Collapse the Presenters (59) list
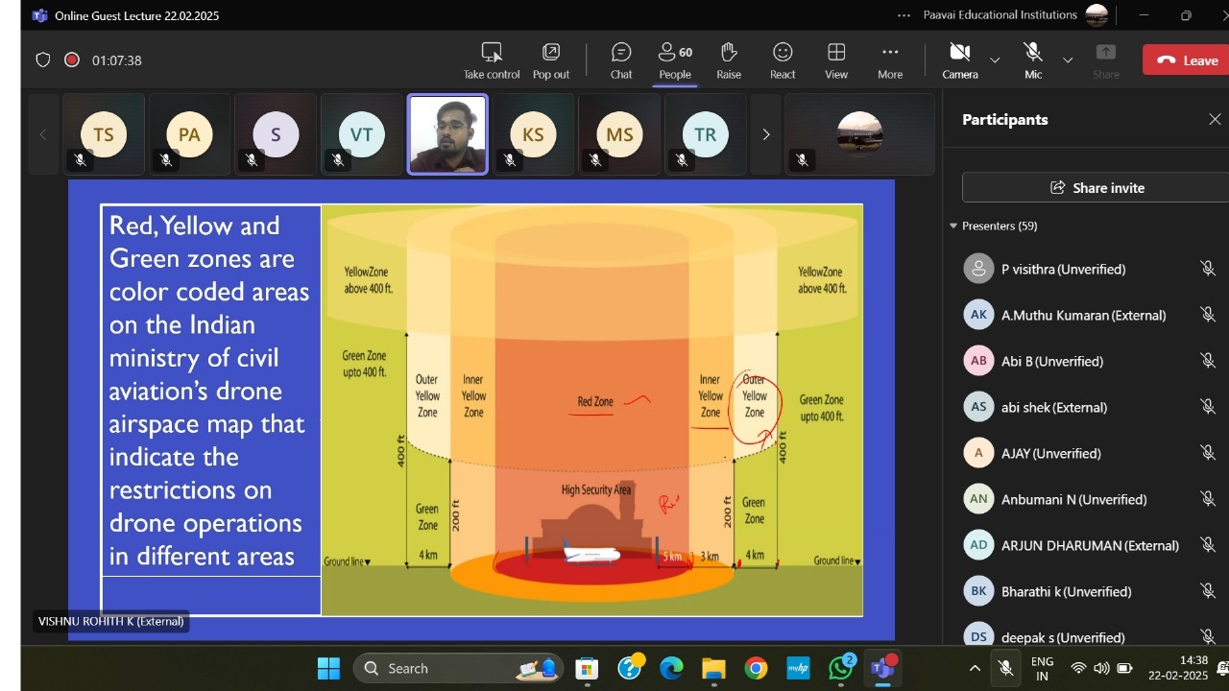Image resolution: width=1229 pixels, height=691 pixels. point(953,226)
